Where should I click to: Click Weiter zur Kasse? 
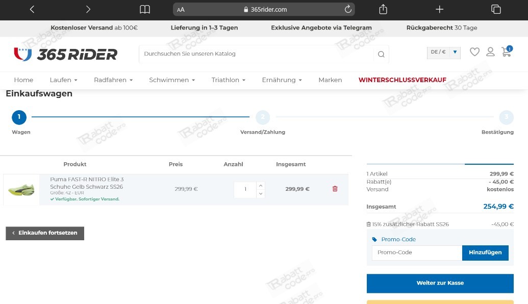(440, 283)
